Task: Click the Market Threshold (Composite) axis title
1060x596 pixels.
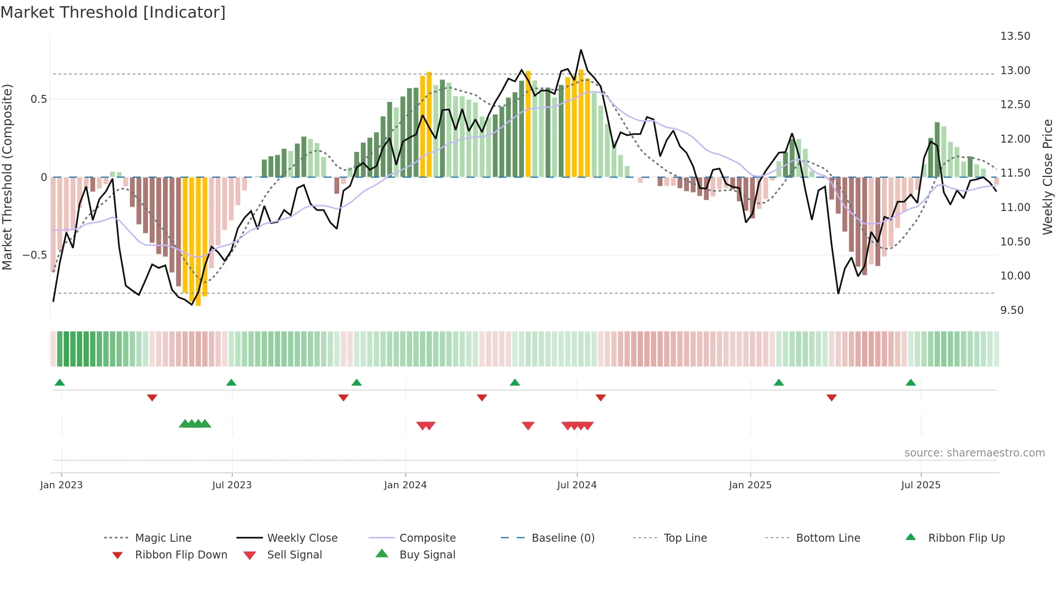Action: pyautogui.click(x=7, y=177)
